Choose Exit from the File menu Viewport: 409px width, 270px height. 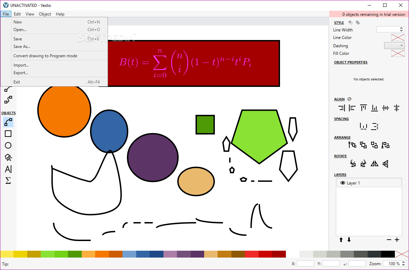(x=59, y=82)
